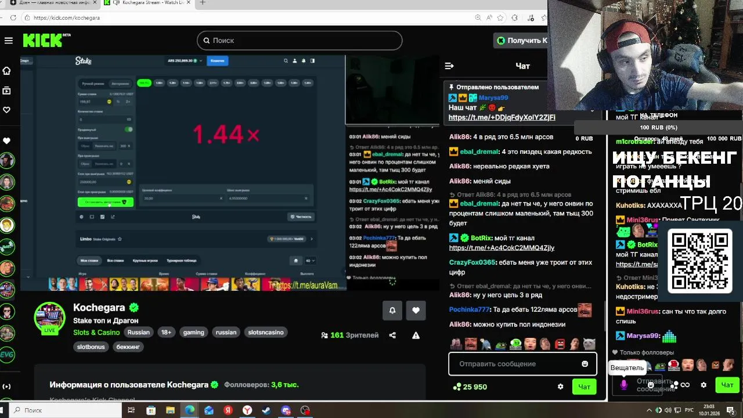Image resolution: width=743 pixels, height=418 pixels.
Task: Click the Pepe frog emote
Action: tap(500, 344)
